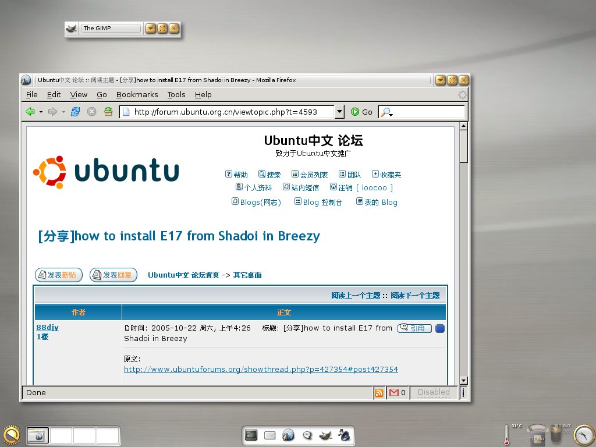Click the page scrollbar down arrow
Image resolution: width=596 pixels, height=447 pixels.
[x=463, y=381]
